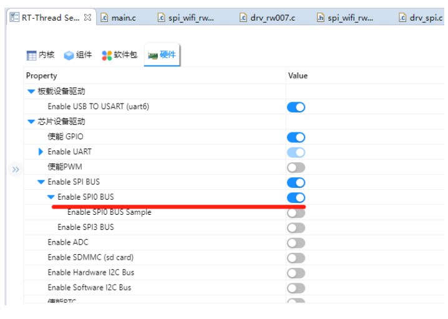
Task: Switch to the 组件 tab
Action: click(78, 54)
